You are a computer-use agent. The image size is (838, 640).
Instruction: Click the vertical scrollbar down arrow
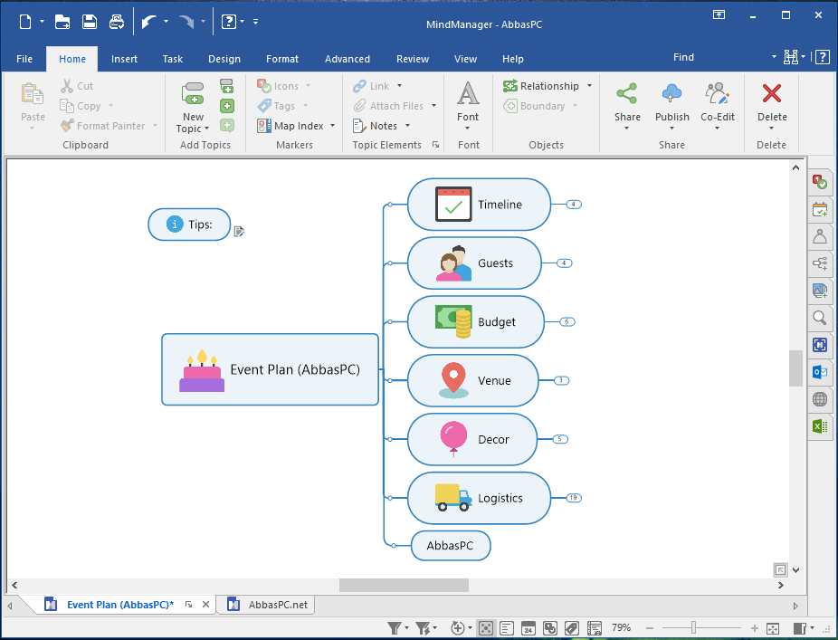tap(795, 570)
